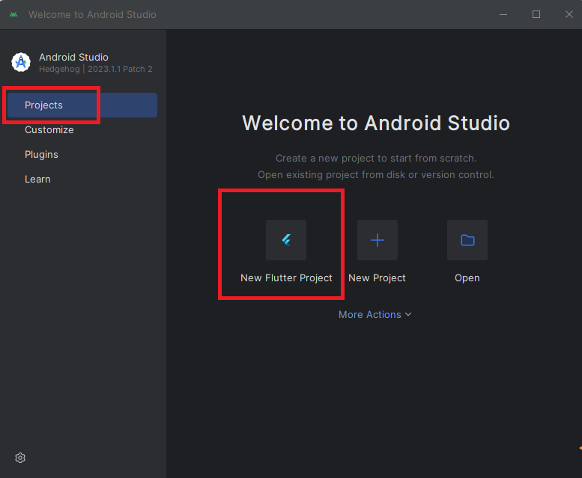Screen dimensions: 582x478
Task: Click the Open label text
Action: pyautogui.click(x=467, y=278)
